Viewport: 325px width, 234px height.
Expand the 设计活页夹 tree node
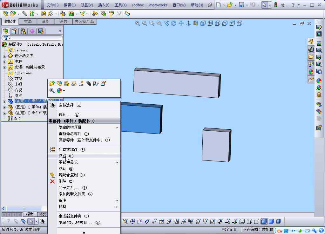pyautogui.click(x=4, y=56)
